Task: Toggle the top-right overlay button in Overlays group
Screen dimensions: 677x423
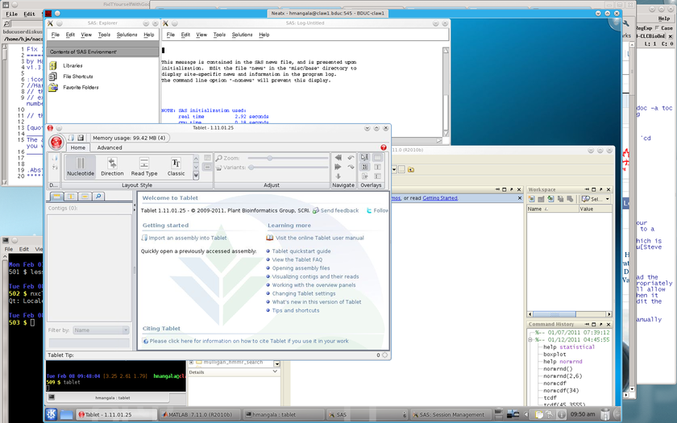Action: pos(377,158)
